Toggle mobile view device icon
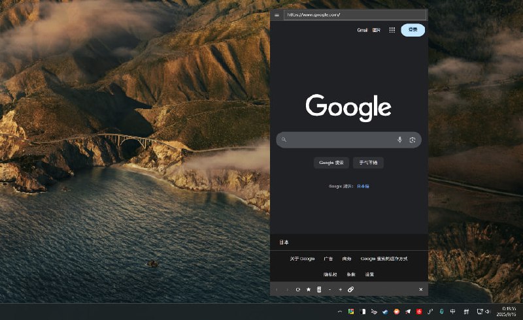Viewport: 523px width, 320px height. point(319,289)
